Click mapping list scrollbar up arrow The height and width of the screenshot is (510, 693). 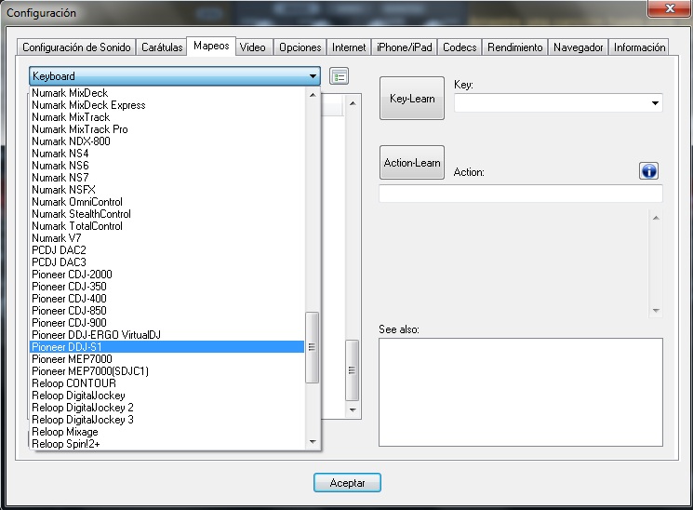coord(353,103)
